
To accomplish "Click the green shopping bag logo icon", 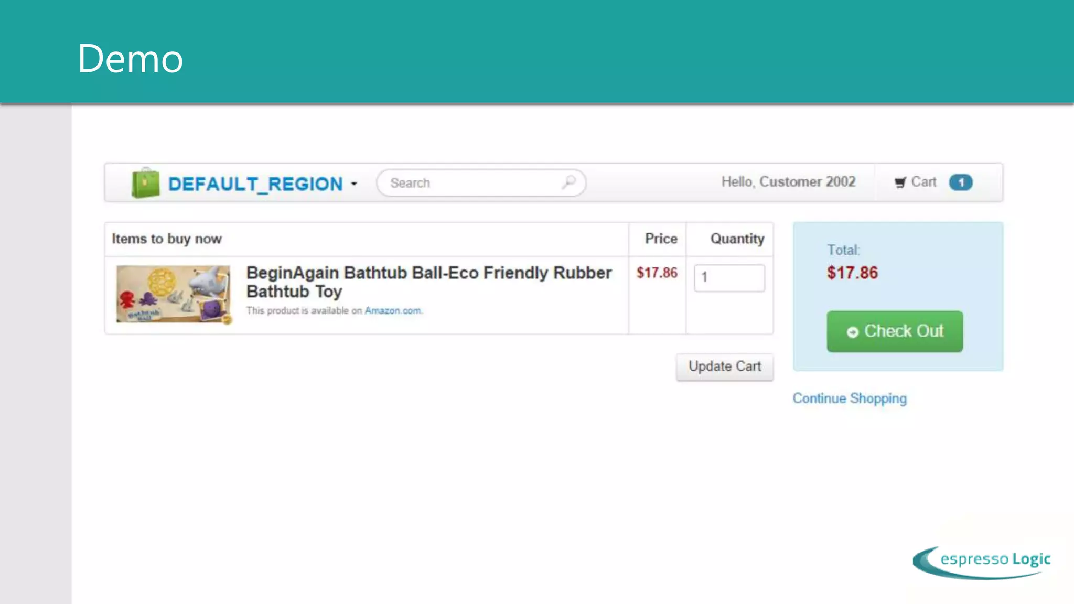I will [x=145, y=183].
